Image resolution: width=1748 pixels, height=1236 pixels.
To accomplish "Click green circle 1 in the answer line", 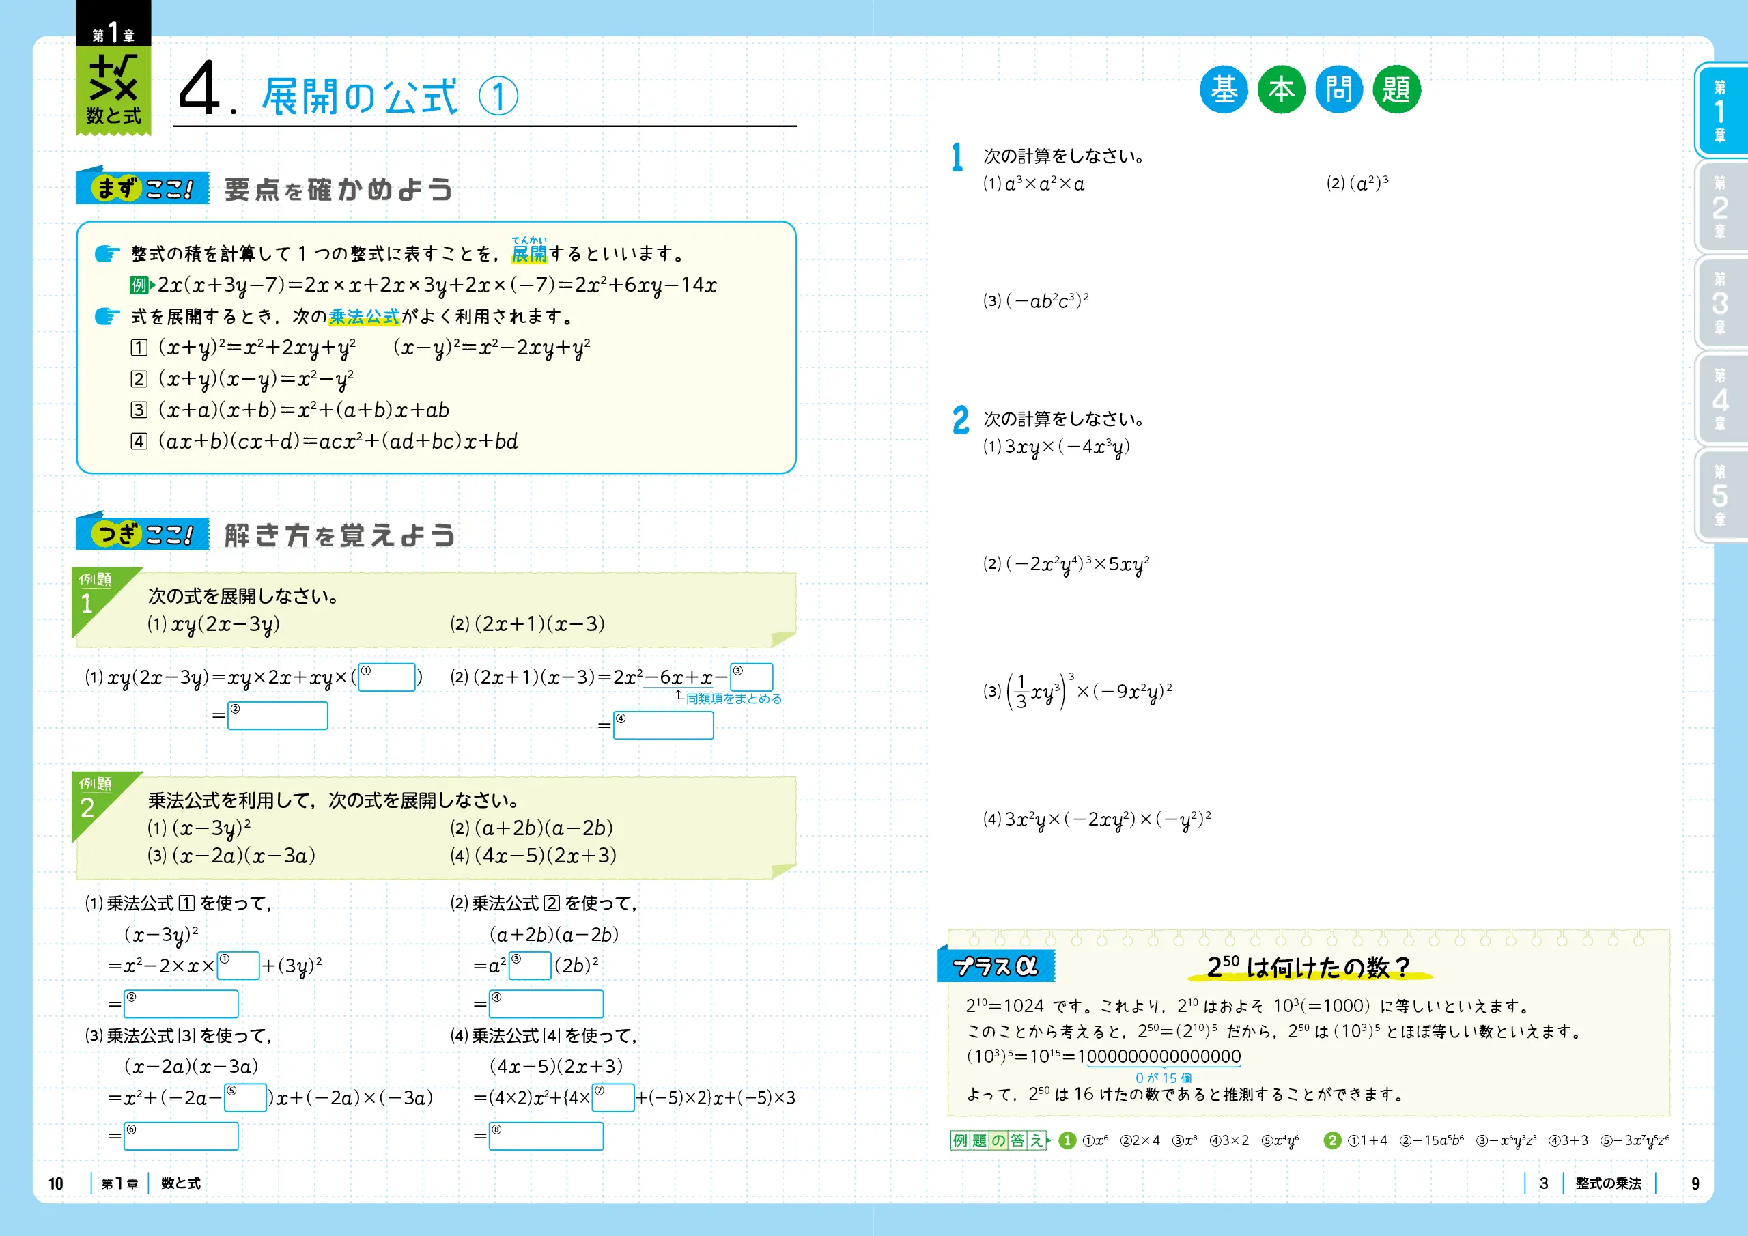I will click(1067, 1140).
